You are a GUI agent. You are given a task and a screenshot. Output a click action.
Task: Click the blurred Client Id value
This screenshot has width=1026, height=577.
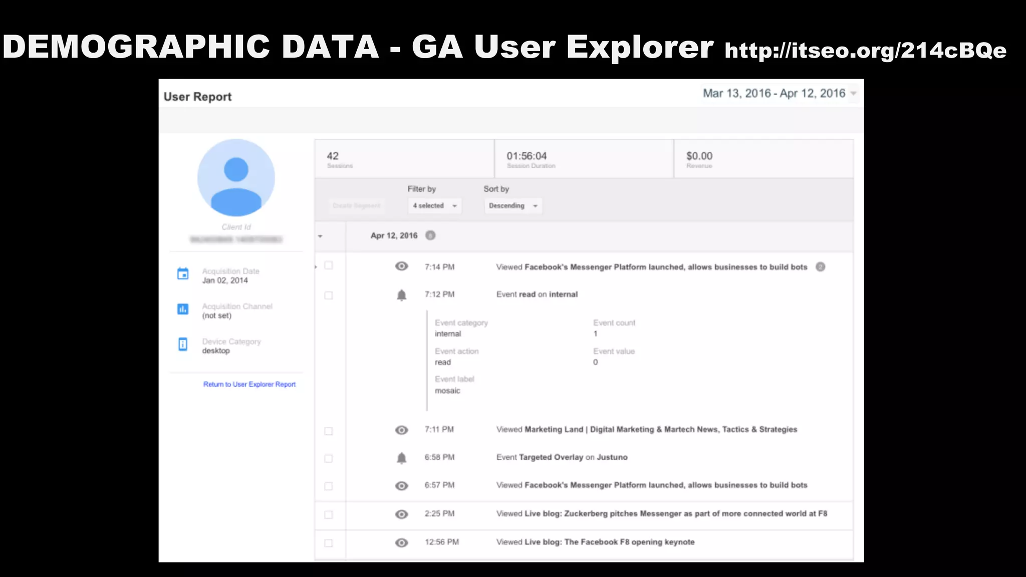(236, 239)
